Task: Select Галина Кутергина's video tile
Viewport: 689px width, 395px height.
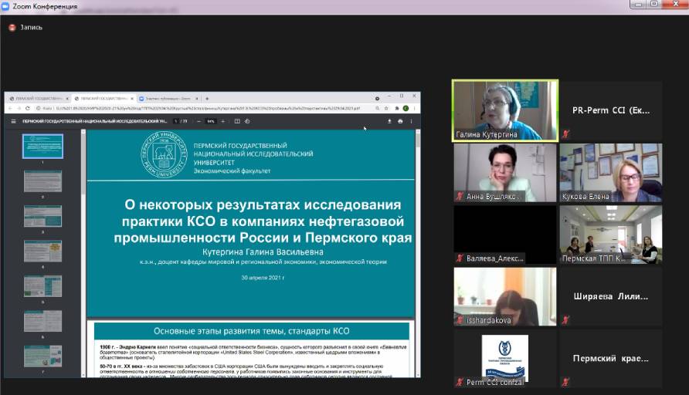Action: (x=504, y=110)
